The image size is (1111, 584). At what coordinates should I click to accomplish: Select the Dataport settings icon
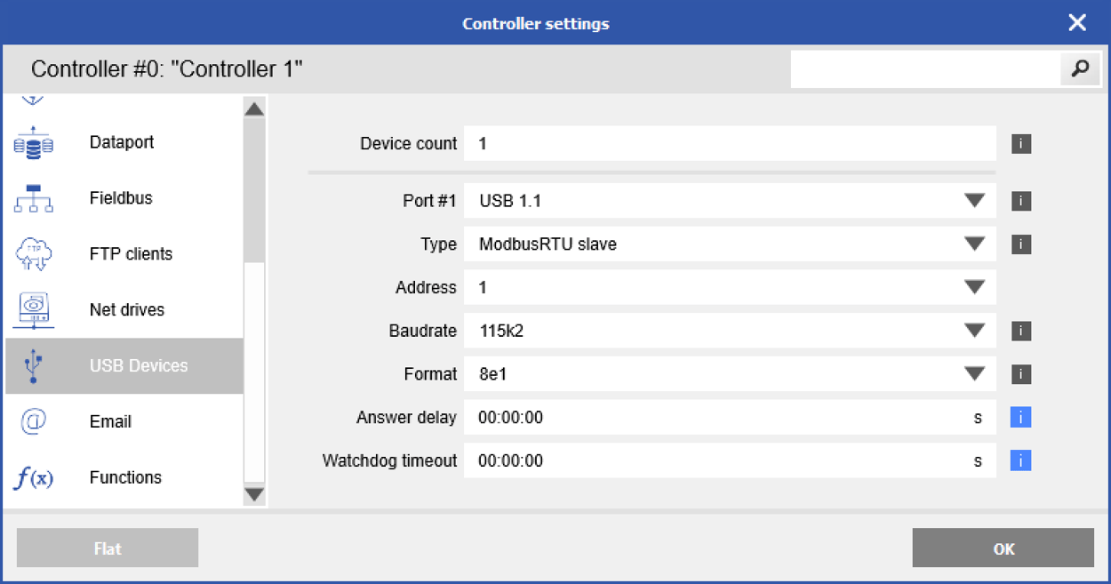pos(33,142)
